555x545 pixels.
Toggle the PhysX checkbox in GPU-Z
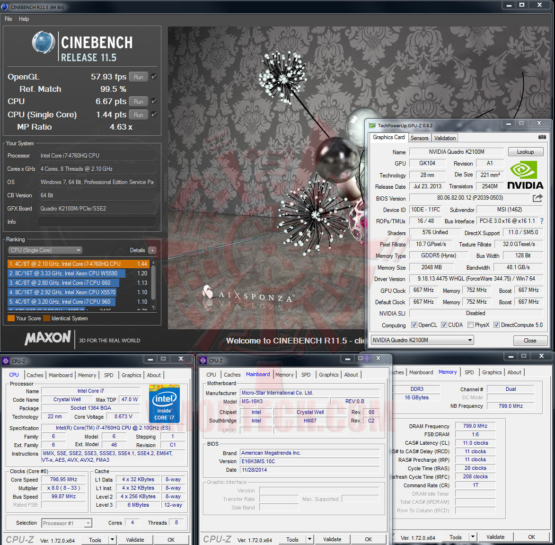[x=470, y=325]
